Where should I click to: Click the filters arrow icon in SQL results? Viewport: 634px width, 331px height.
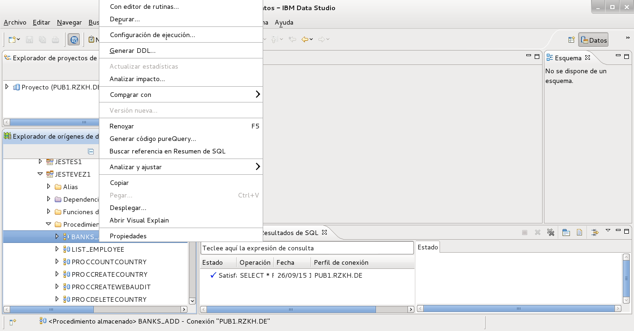595,232
